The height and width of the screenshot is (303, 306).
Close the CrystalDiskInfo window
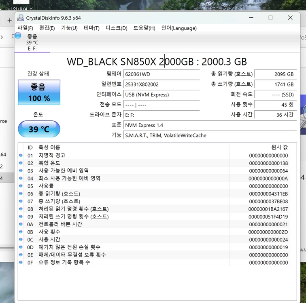point(290,18)
